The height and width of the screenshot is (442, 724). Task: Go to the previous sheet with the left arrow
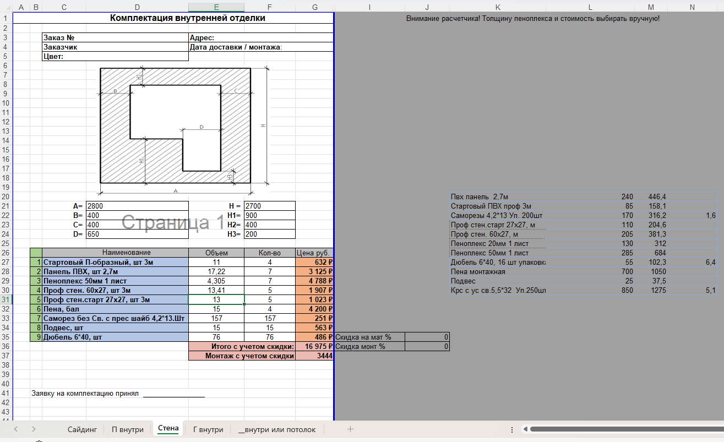click(16, 429)
